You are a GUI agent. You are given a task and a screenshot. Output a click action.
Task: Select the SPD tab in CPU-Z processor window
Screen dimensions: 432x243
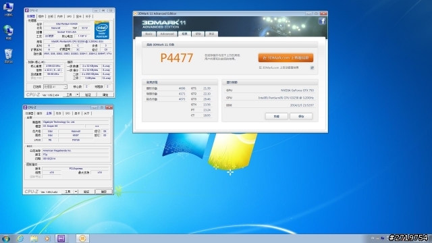[69, 16]
